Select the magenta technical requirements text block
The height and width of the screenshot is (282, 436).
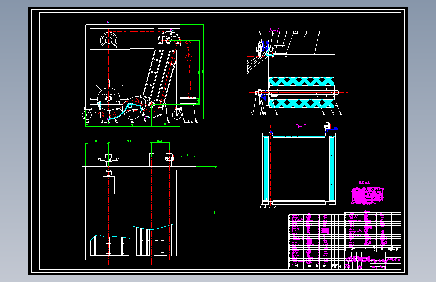pyautogui.click(x=368, y=195)
